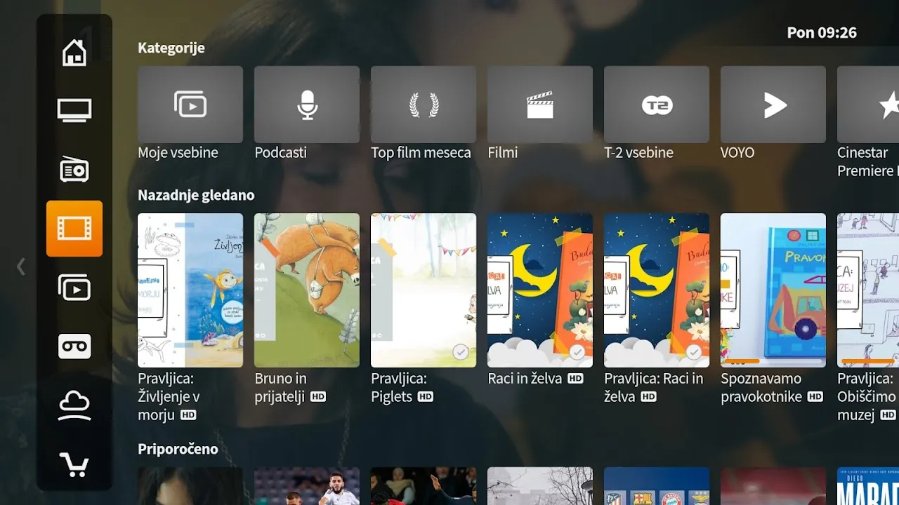This screenshot has height=505, width=899.
Task: Play Pravljica: Raci in želva thumbnail
Action: pos(657,290)
